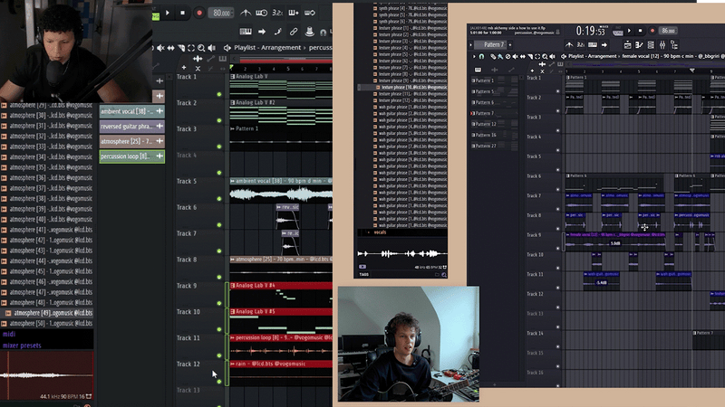Select reversed guitar phrase clip in picker
The width and height of the screenshot is (725, 407).
coord(131,126)
